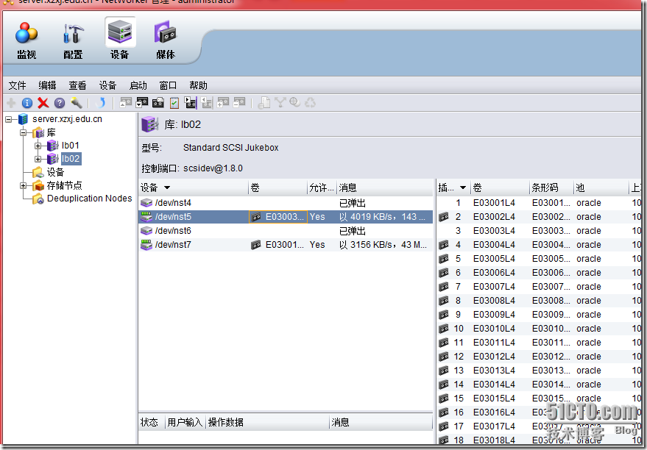Click the purple question mark help icon
Viewport: 647px width, 450px height.
pyautogui.click(x=60, y=103)
